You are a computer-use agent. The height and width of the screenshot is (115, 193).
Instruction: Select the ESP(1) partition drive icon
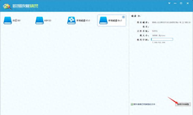[40, 20]
